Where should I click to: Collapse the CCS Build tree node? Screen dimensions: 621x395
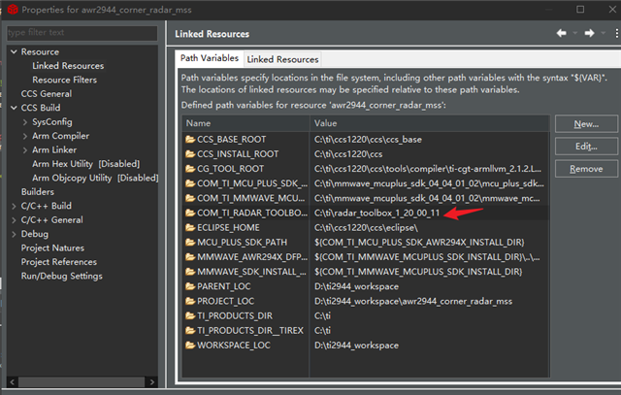(13, 108)
